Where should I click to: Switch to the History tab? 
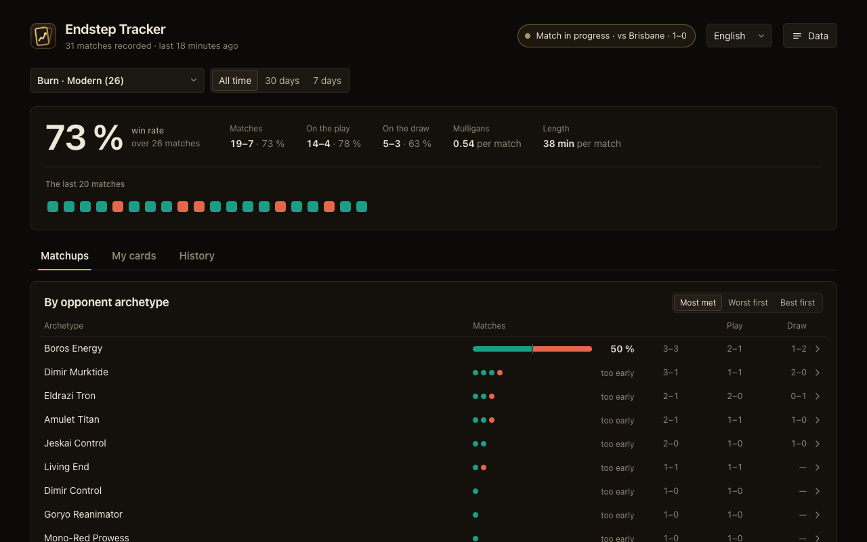(197, 256)
